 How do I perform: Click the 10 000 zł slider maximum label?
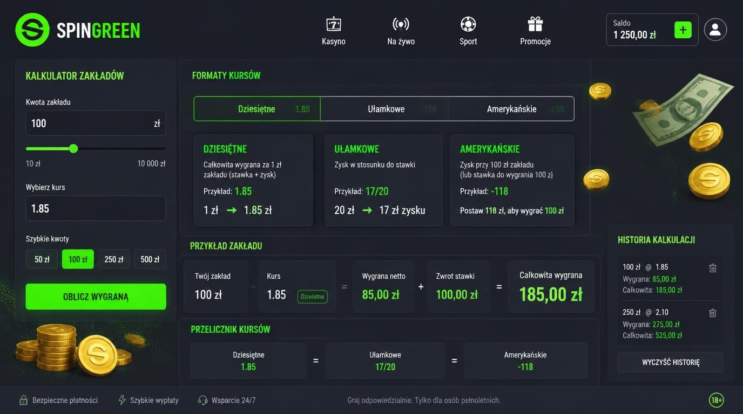tap(151, 163)
